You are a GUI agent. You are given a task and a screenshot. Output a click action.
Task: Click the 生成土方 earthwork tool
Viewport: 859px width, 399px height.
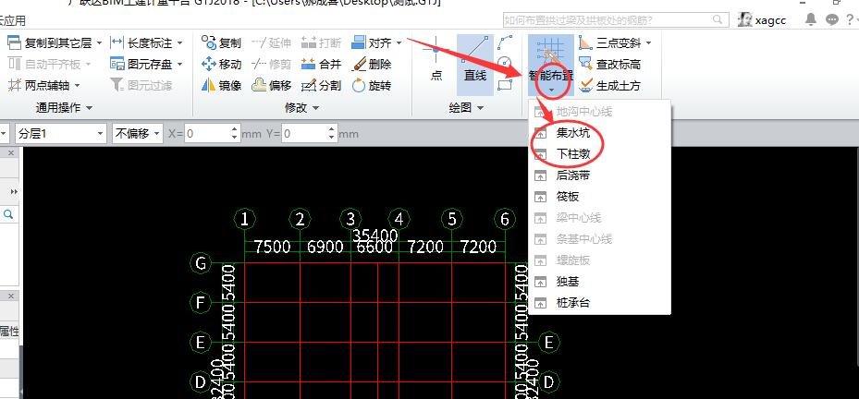(609, 85)
